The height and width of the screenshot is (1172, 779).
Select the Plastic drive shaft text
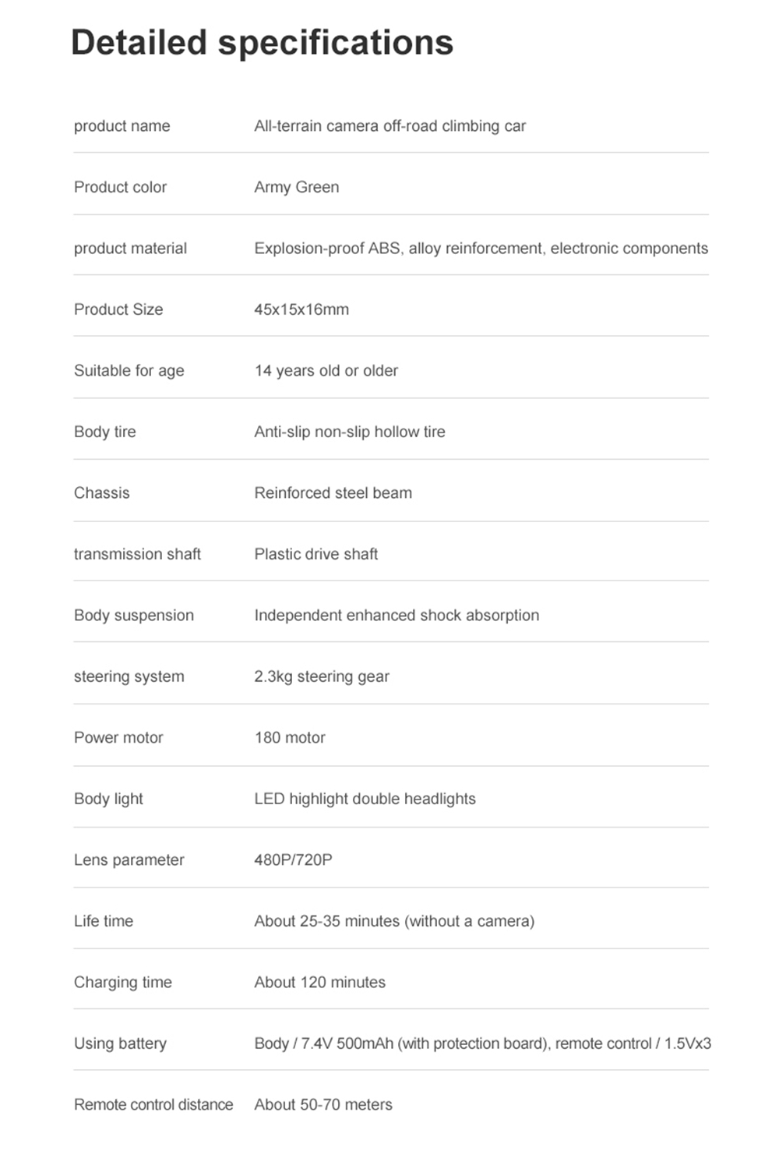pos(315,554)
